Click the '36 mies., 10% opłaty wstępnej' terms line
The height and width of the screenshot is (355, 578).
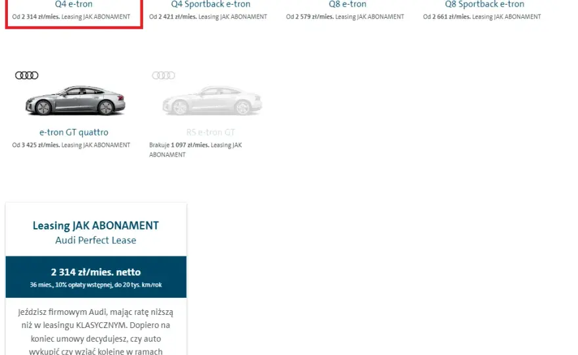point(96,285)
